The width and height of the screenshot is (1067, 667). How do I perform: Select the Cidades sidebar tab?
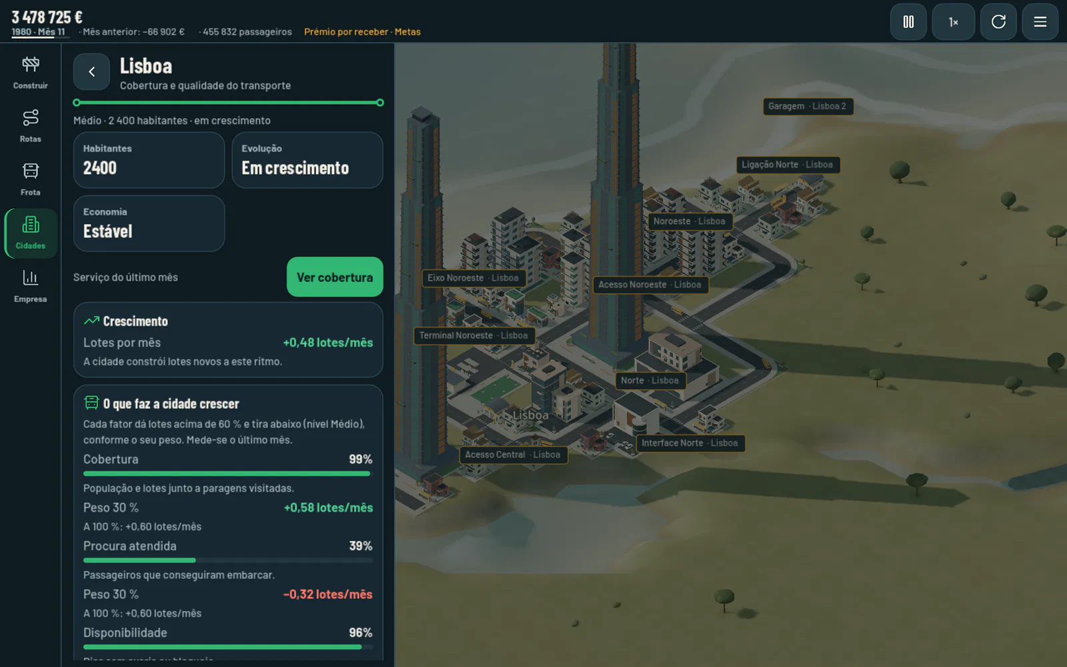click(31, 233)
